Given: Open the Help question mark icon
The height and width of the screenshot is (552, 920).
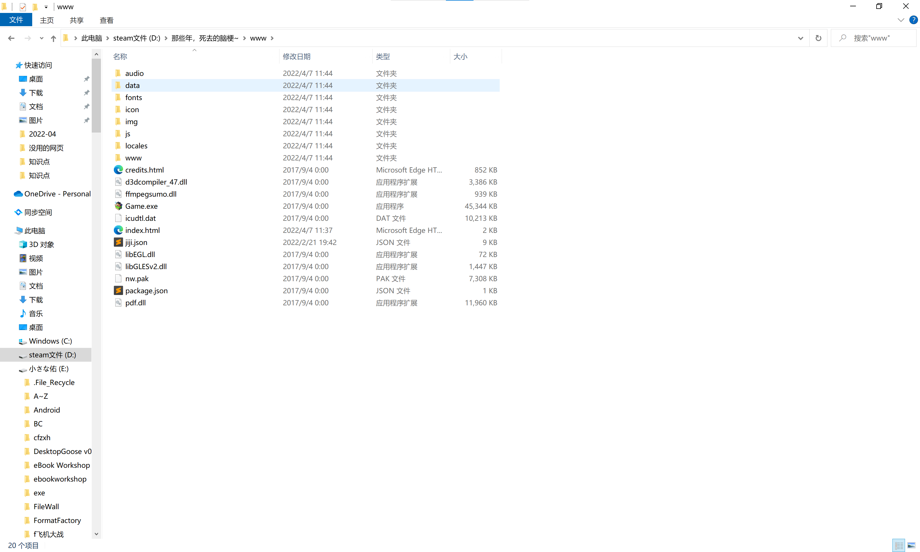Looking at the screenshot, I should pos(913,20).
